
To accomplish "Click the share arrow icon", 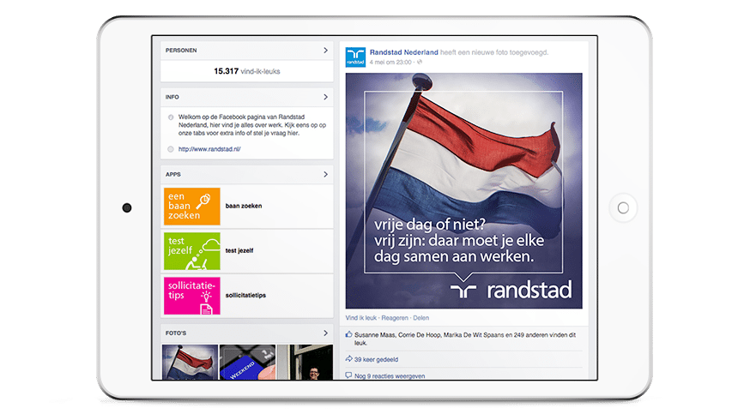I will click(348, 359).
